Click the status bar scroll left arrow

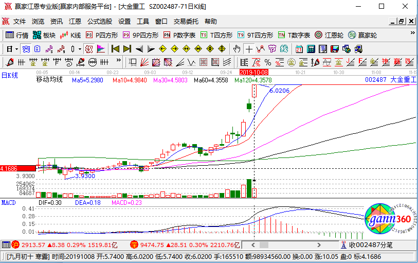tap(253, 245)
